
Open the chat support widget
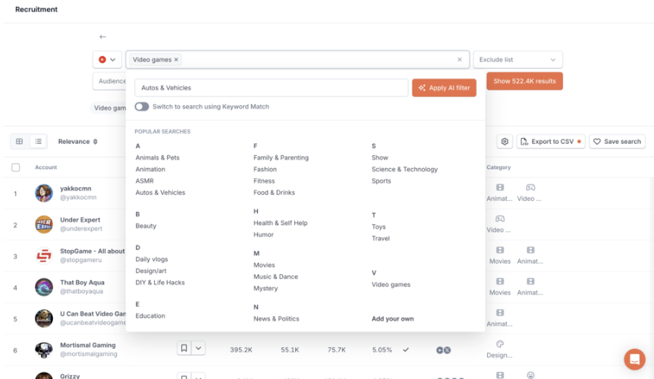pos(634,359)
